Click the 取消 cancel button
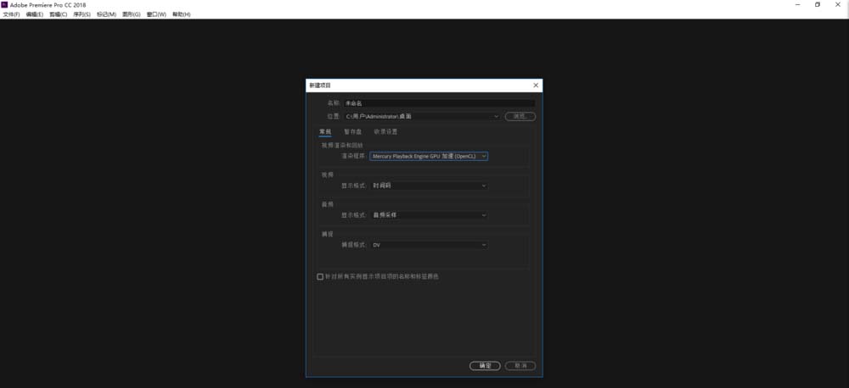Image resolution: width=849 pixels, height=388 pixels. pos(520,366)
